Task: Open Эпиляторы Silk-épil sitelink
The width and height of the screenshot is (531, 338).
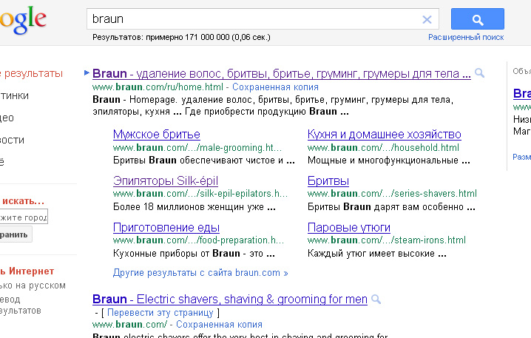Action: 166,181
